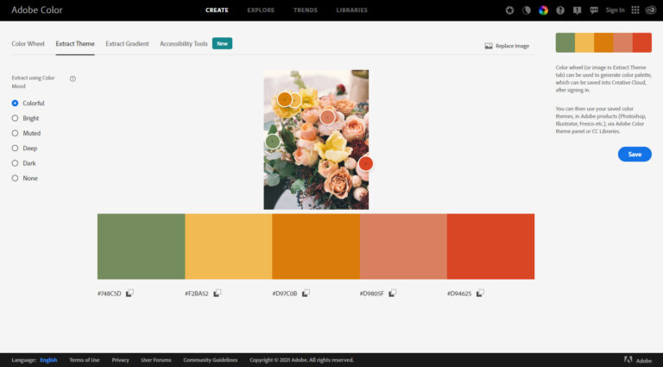Screen dimensions: 663x367
Task: Switch to the Color Wheel tab
Action: 28,43
